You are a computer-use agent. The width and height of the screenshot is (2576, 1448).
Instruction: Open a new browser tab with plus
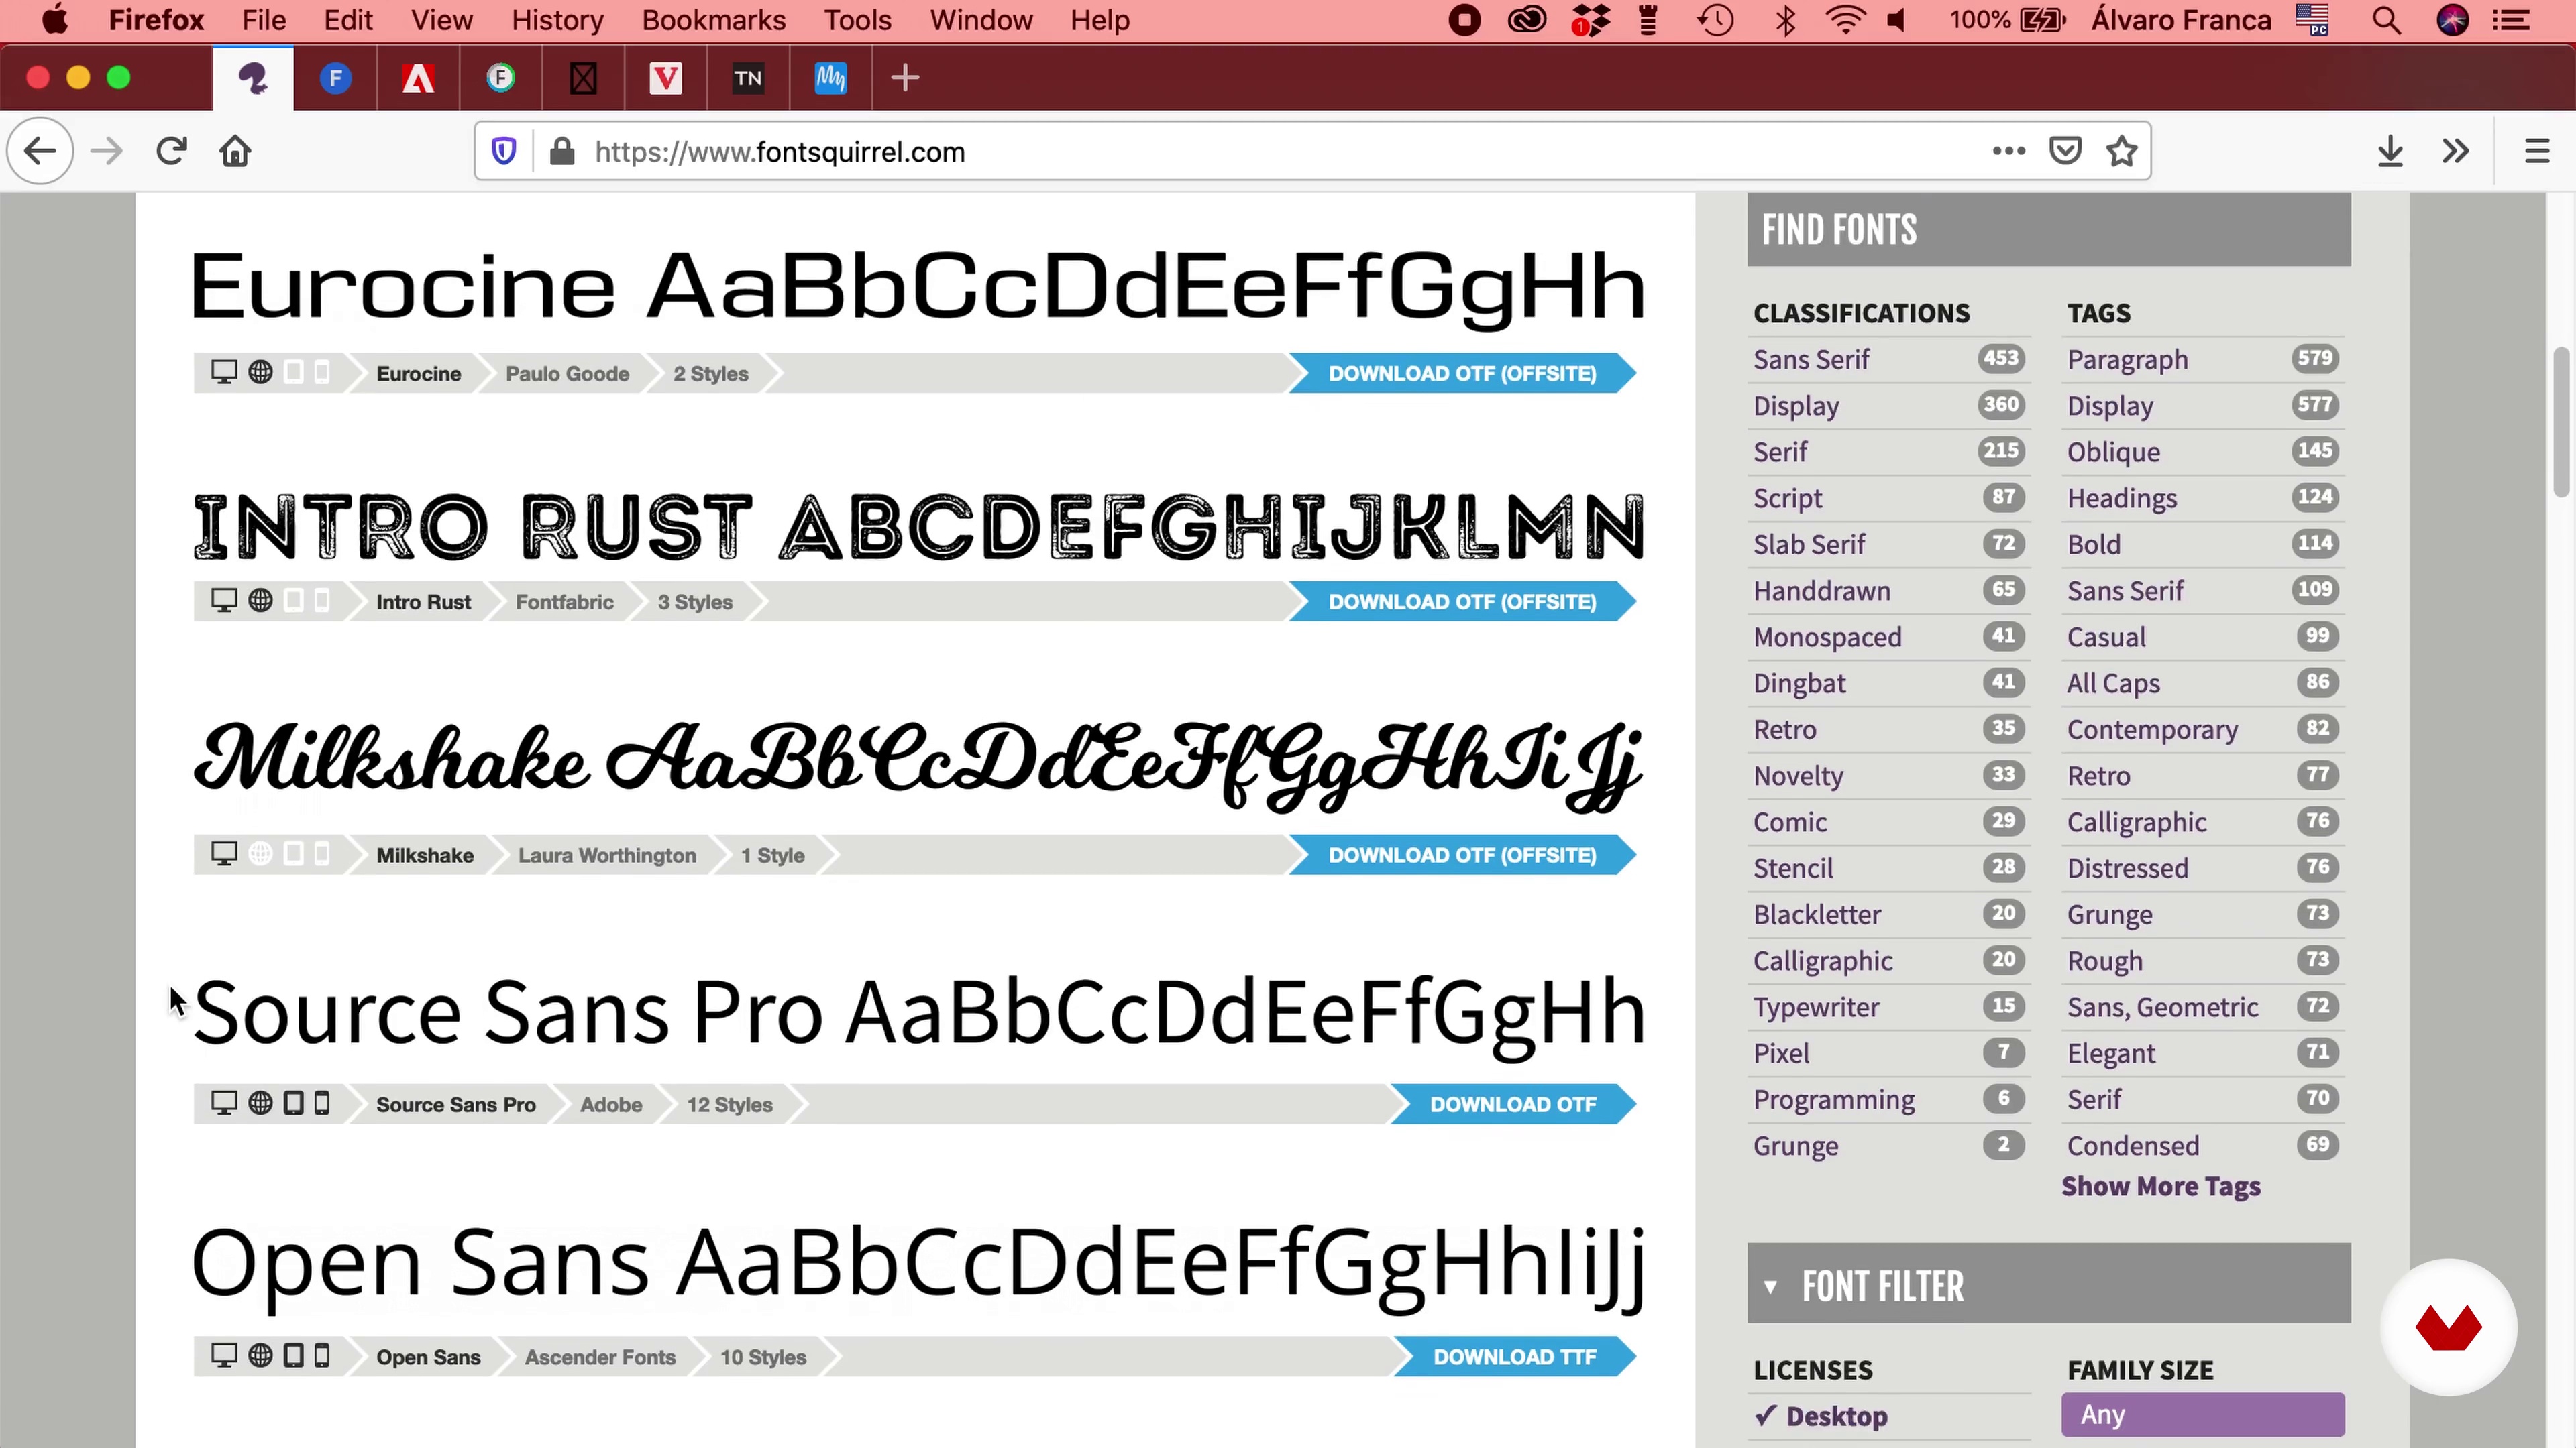click(x=905, y=78)
